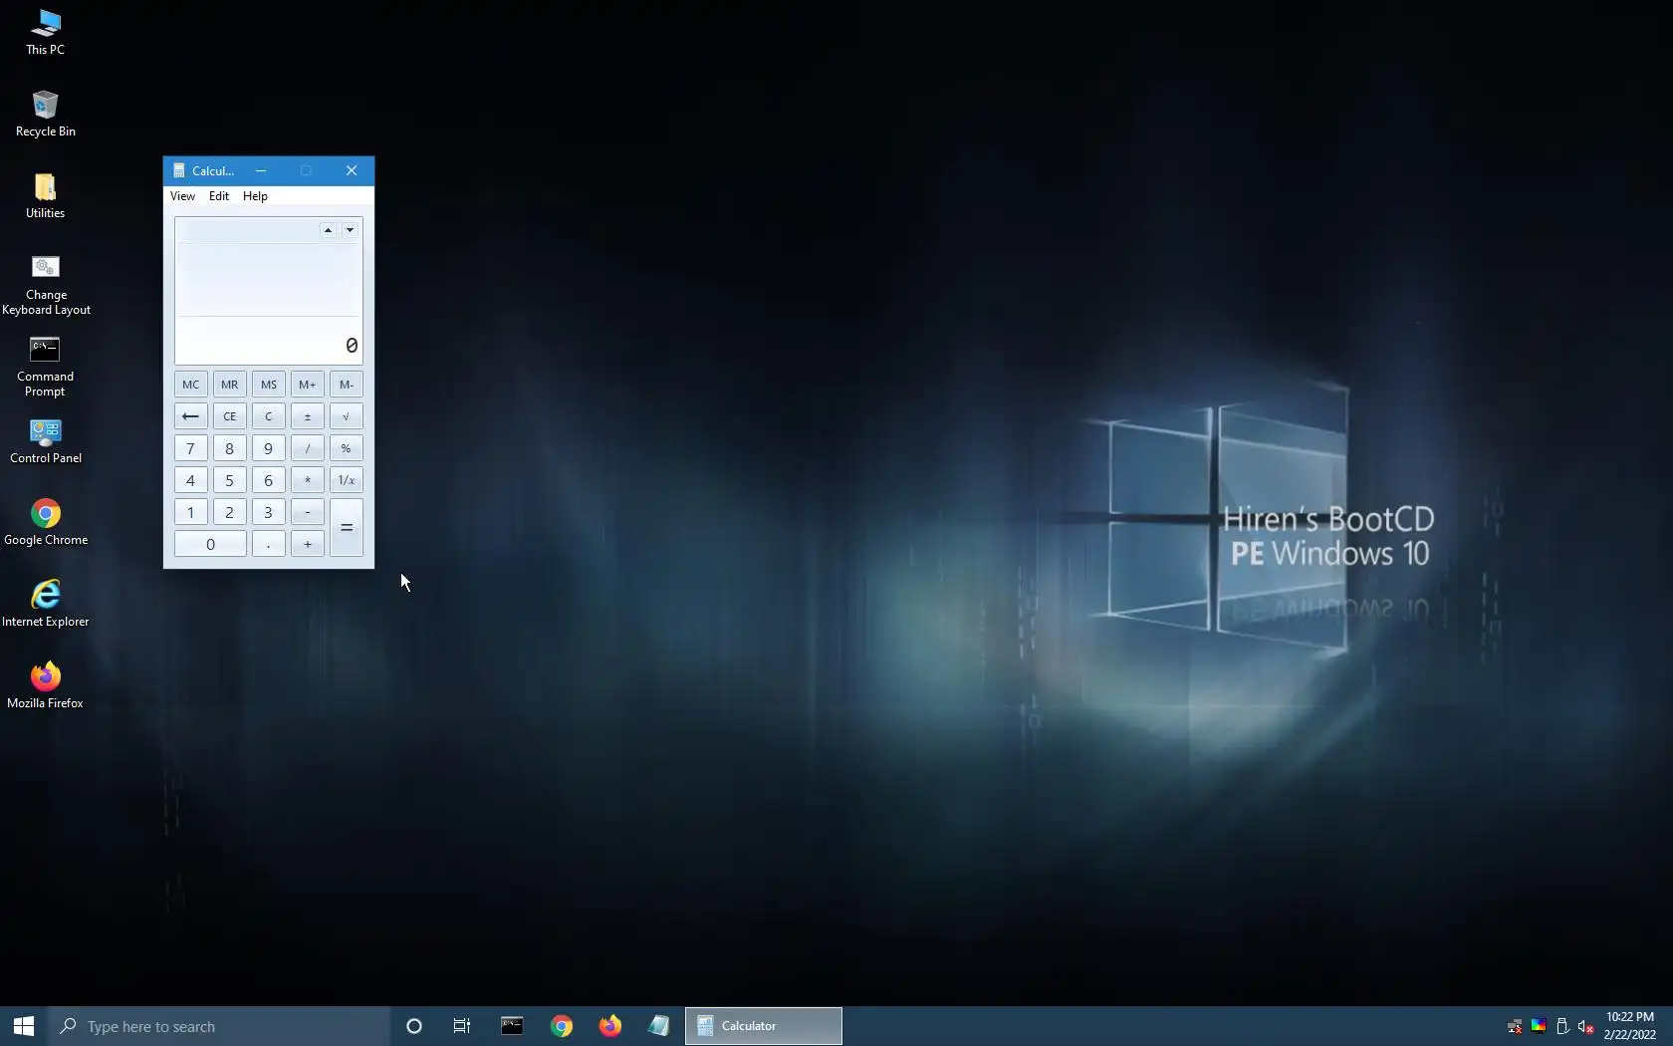Click the history down arrow
The width and height of the screenshot is (1673, 1046).
(350, 230)
